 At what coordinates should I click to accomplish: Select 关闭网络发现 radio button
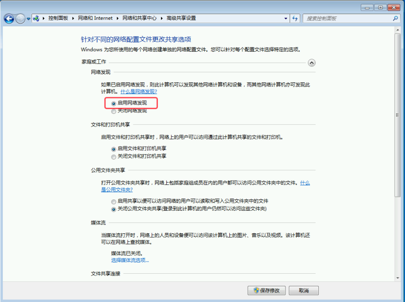[113, 111]
